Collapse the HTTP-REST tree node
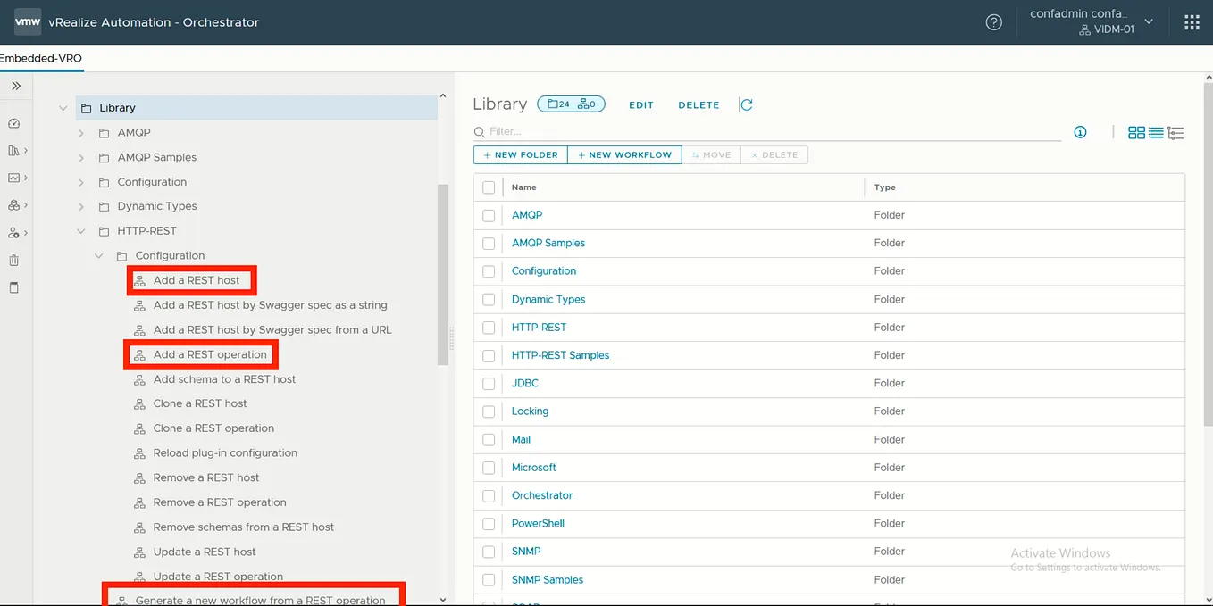 click(81, 230)
